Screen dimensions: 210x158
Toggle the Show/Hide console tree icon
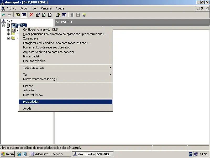point(24,15)
